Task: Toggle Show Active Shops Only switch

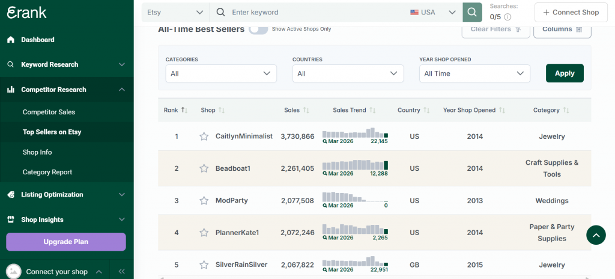Action: 258,29
